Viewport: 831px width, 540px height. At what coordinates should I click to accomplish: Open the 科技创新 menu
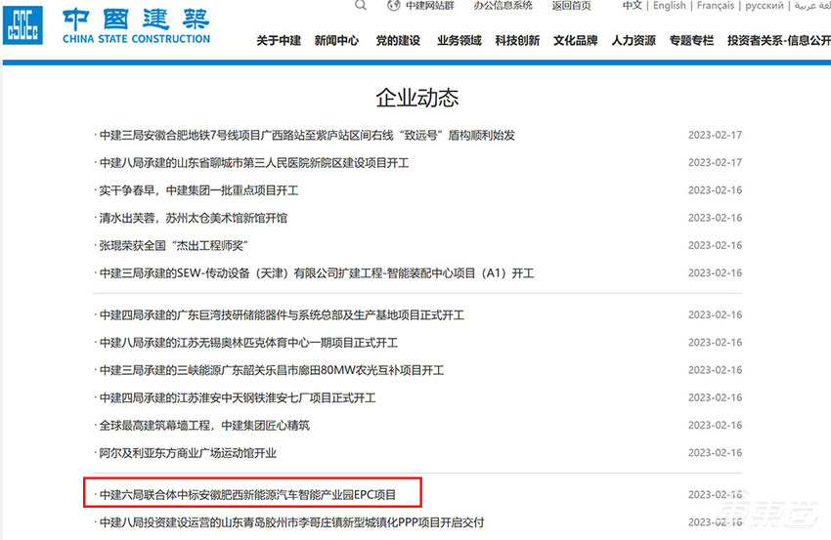pyautogui.click(x=517, y=40)
